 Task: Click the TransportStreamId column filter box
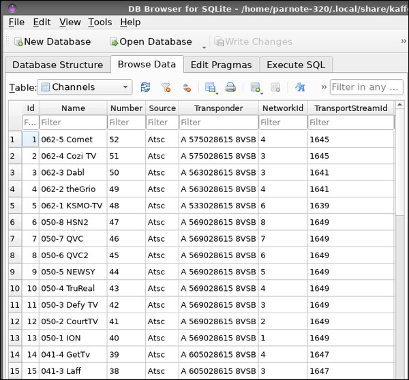(x=351, y=122)
